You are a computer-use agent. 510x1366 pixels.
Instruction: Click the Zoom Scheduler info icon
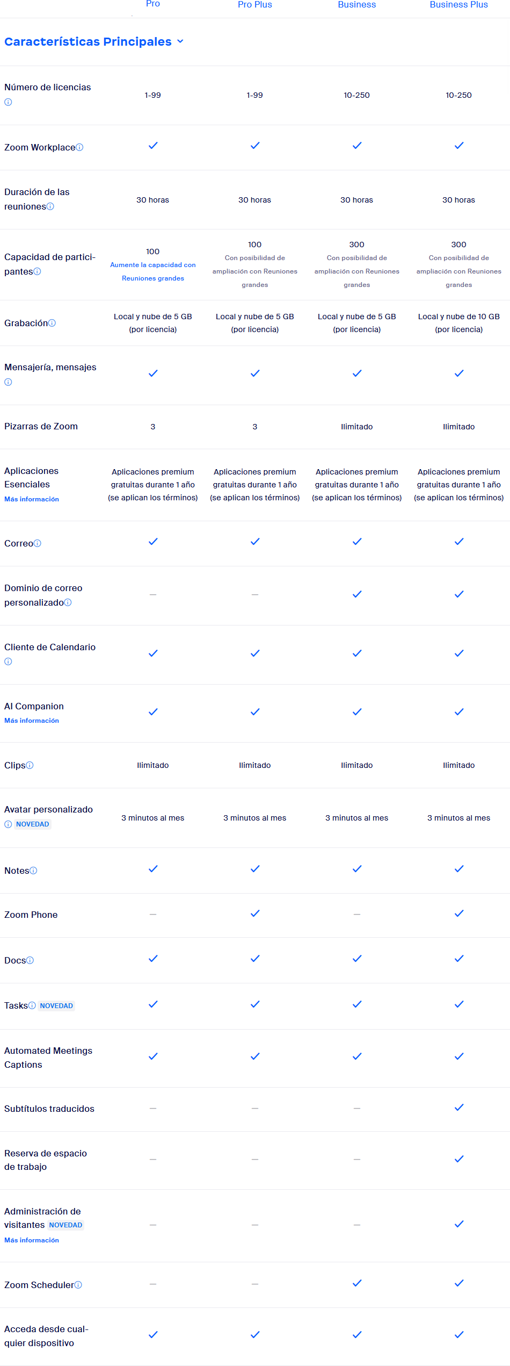click(78, 1285)
